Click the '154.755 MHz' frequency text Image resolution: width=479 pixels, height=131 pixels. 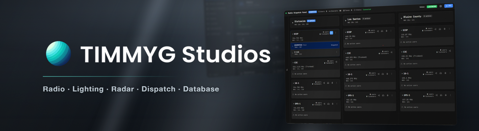pyautogui.click(x=298, y=38)
